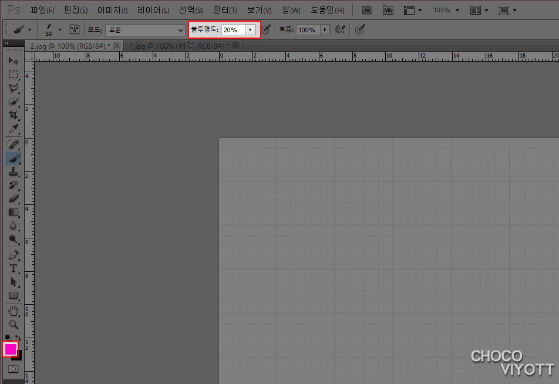The width and height of the screenshot is (559, 384).
Task: Open the 필터(T) menu
Action: click(225, 10)
